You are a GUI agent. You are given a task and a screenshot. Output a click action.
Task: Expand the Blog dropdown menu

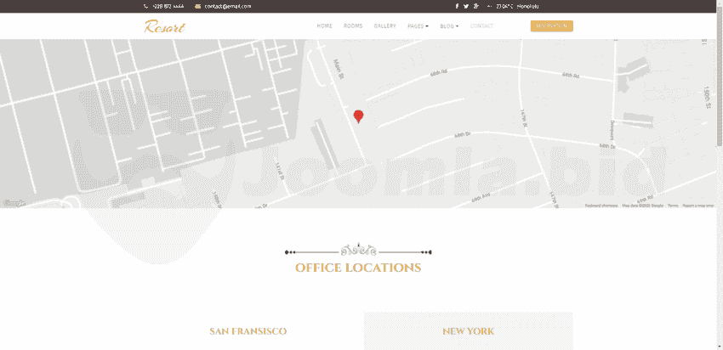point(449,26)
